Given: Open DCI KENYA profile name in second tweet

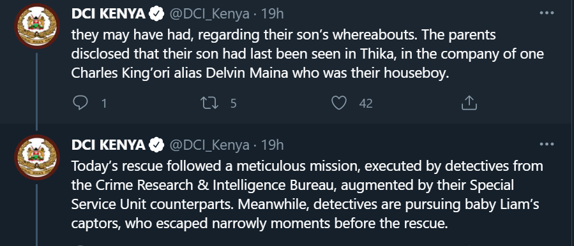Looking at the screenshot, I should 109,145.
